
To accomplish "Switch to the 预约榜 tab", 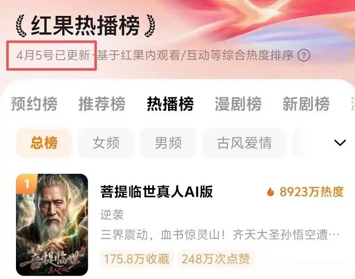I will point(34,104).
